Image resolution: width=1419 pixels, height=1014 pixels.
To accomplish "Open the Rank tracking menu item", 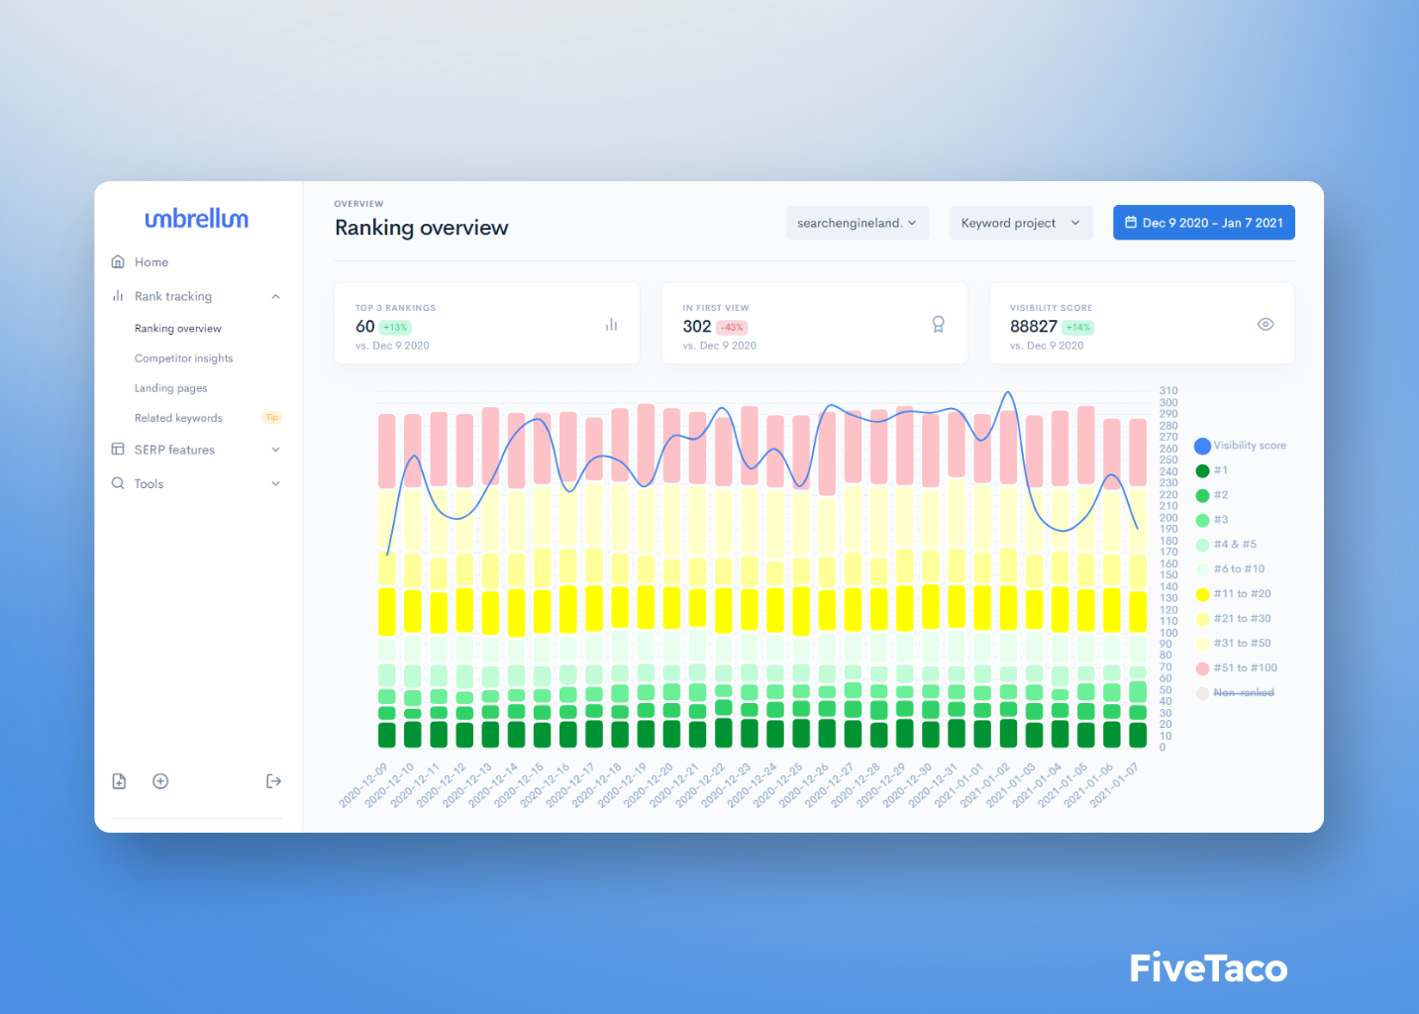I will coord(173,296).
